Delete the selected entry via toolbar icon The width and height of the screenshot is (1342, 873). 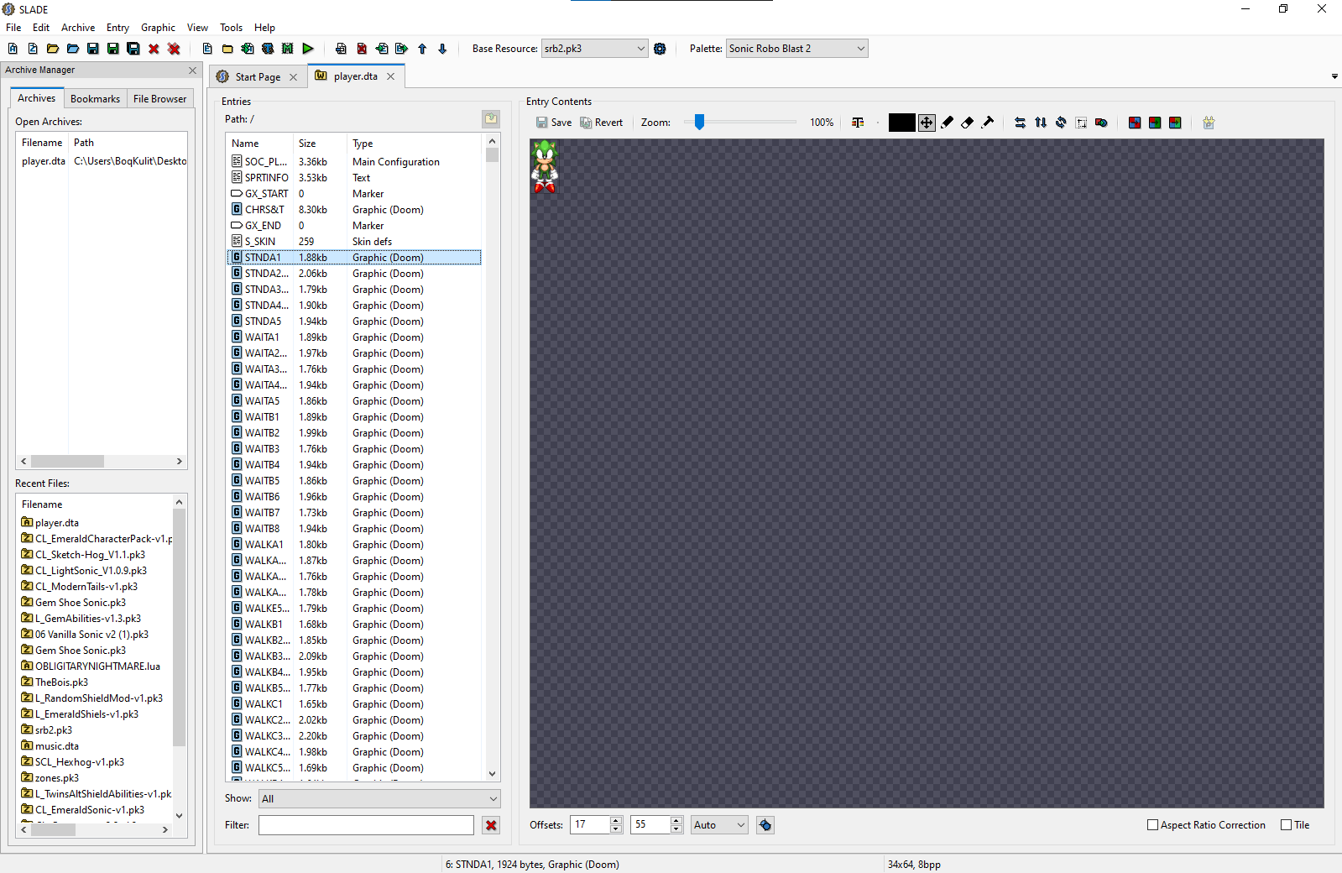tap(362, 49)
